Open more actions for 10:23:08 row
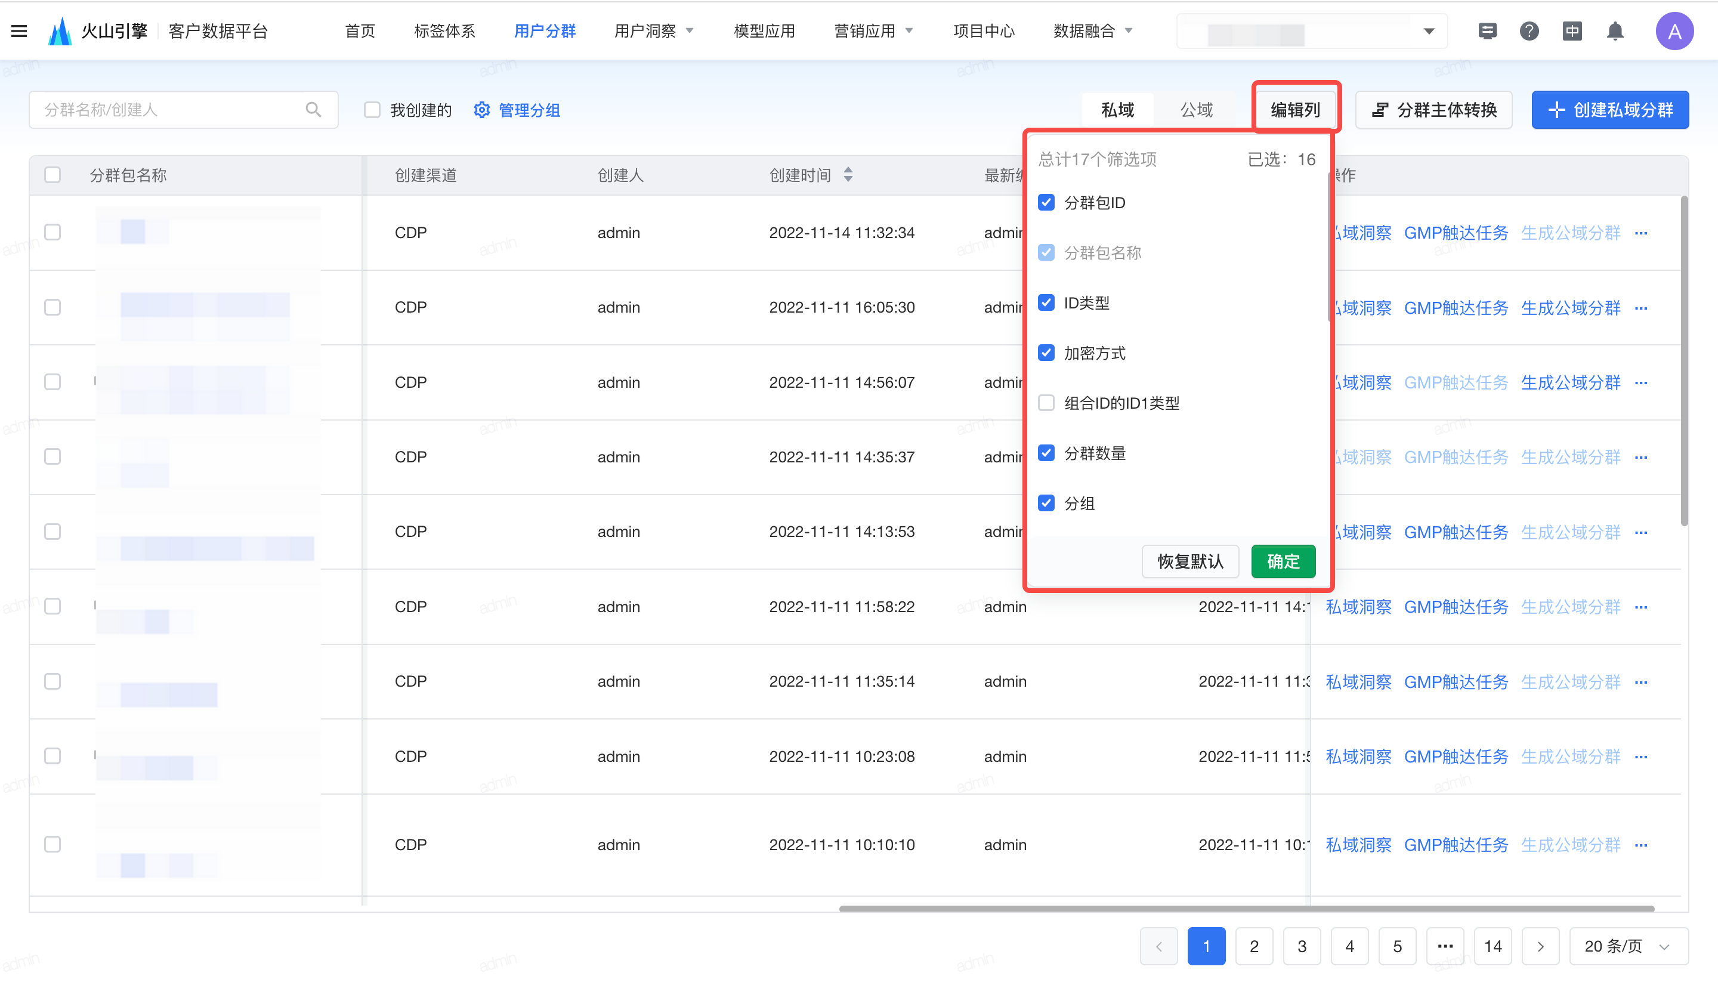Viewport: 1718px width, 982px height. 1641,758
